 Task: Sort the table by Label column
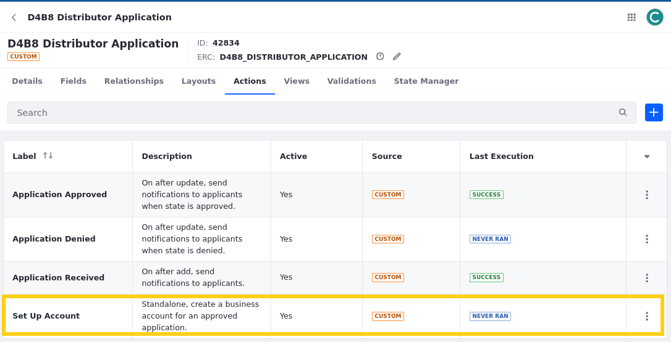tap(48, 157)
